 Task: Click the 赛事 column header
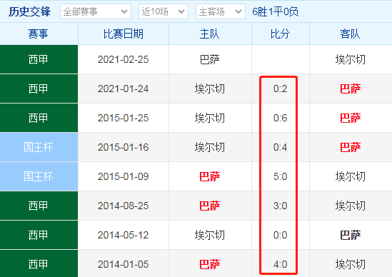tap(38, 34)
